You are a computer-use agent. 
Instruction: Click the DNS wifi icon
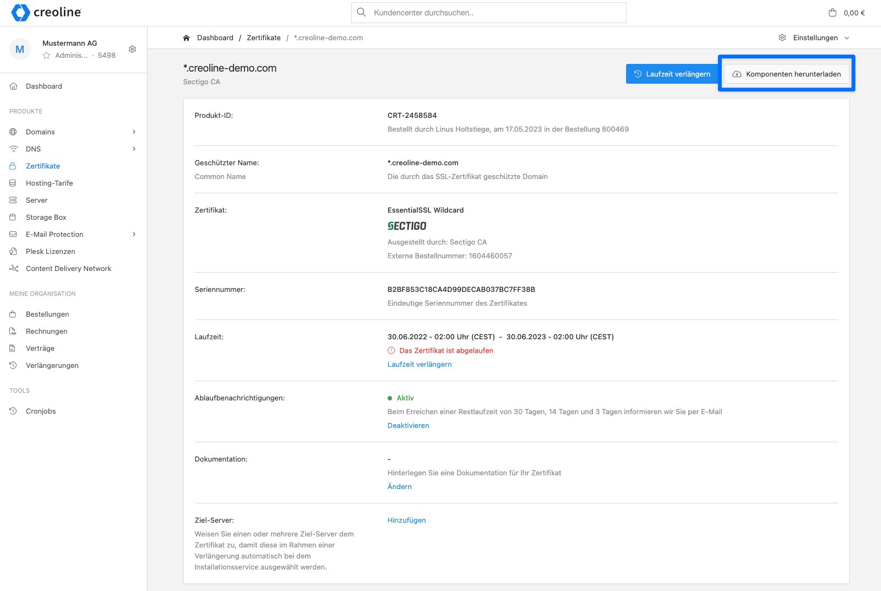[x=13, y=149]
